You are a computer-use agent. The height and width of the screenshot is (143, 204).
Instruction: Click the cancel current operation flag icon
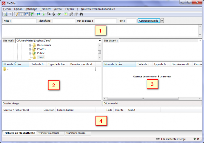[49, 14]
